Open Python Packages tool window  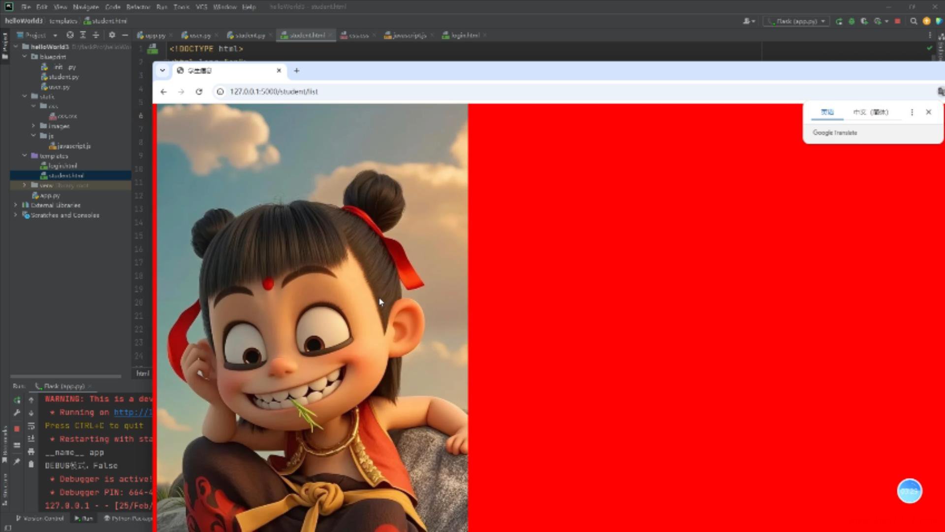128,518
